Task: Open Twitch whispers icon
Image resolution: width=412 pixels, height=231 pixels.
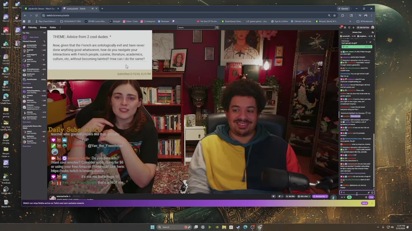Action: [349, 27]
